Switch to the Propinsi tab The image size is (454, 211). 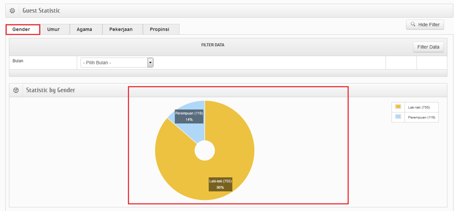(159, 29)
